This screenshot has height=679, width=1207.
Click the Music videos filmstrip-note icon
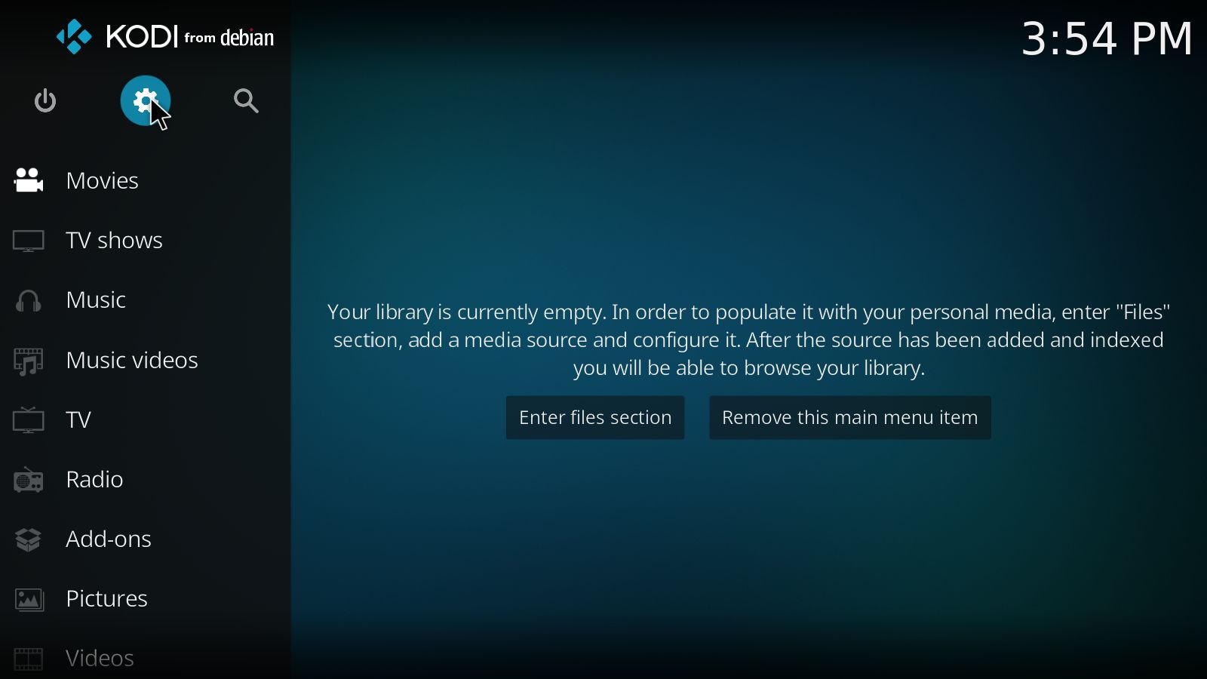[x=29, y=361]
